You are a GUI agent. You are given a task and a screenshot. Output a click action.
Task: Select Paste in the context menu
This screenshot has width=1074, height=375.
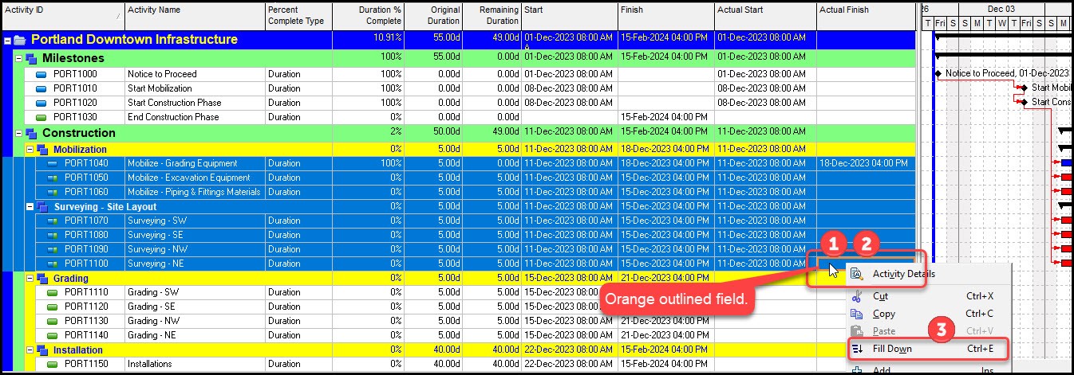[x=883, y=331]
